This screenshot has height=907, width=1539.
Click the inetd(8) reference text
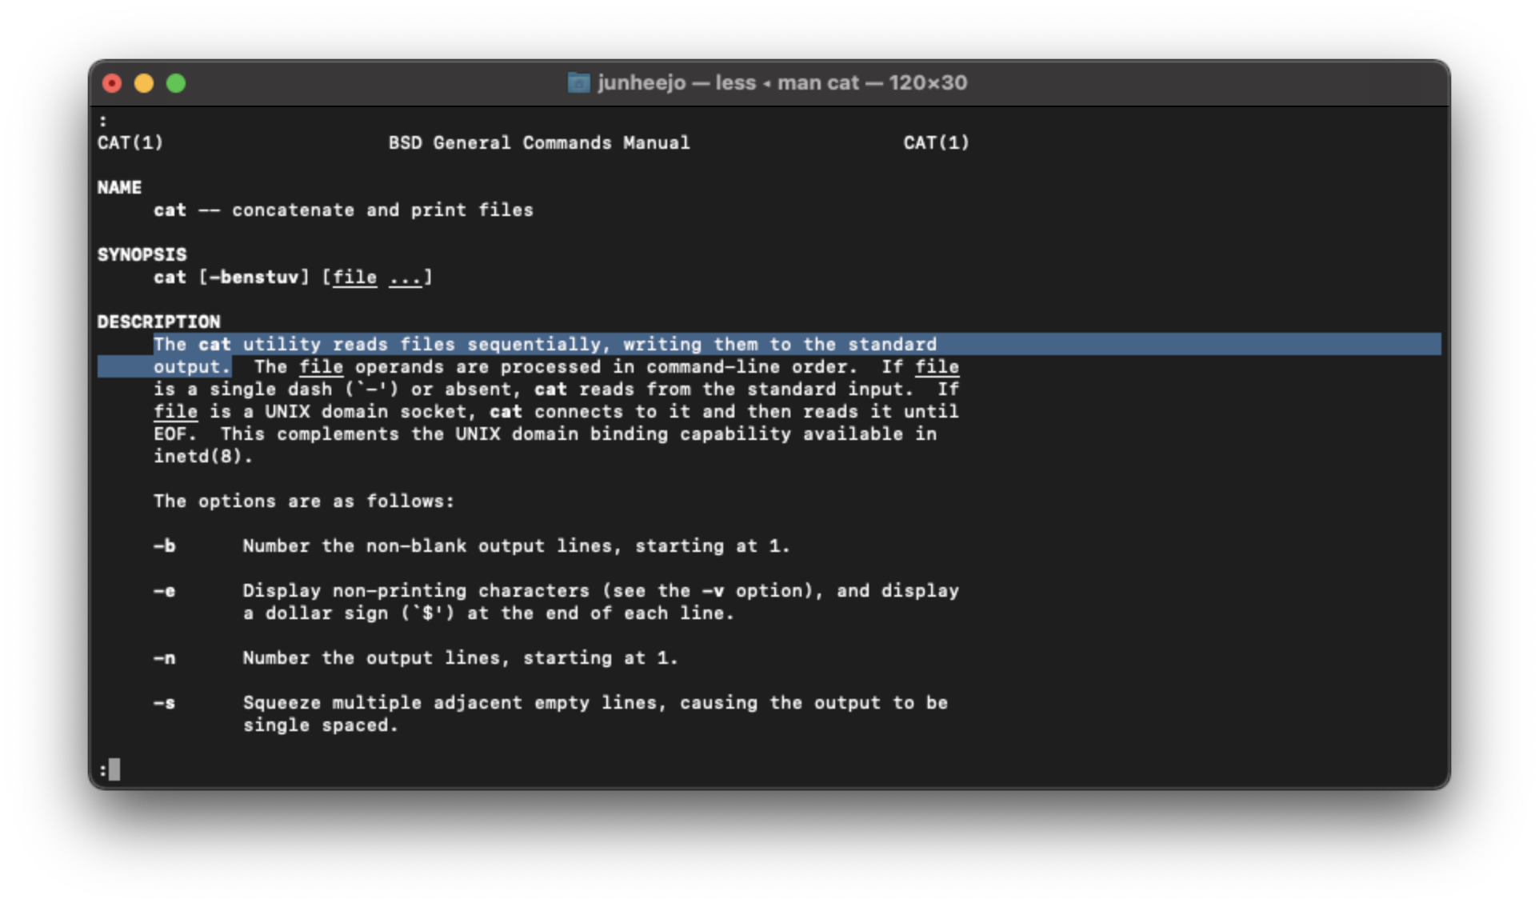point(202,456)
